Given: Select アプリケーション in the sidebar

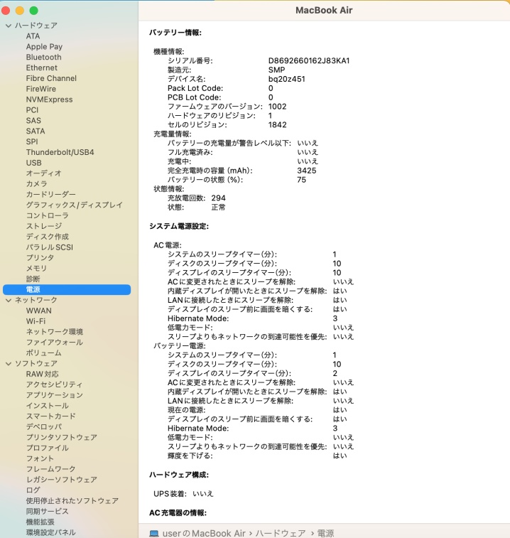Looking at the screenshot, I should coord(54,395).
